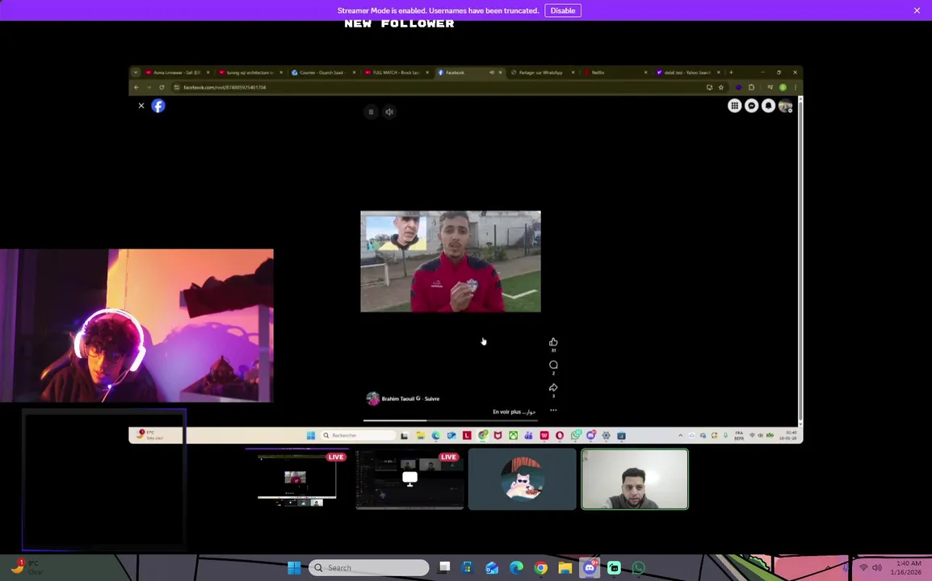Open the reel's three-dot more options
Screen dimensions: 932x581
[553, 410]
